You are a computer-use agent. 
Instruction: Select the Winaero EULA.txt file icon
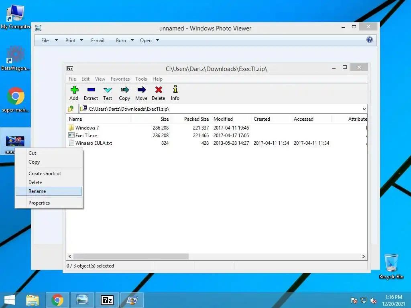(x=71, y=143)
